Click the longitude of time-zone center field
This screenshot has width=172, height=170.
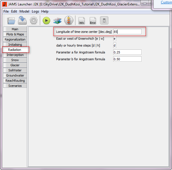pos(127,32)
